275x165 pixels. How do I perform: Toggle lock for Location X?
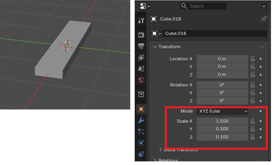(252, 59)
